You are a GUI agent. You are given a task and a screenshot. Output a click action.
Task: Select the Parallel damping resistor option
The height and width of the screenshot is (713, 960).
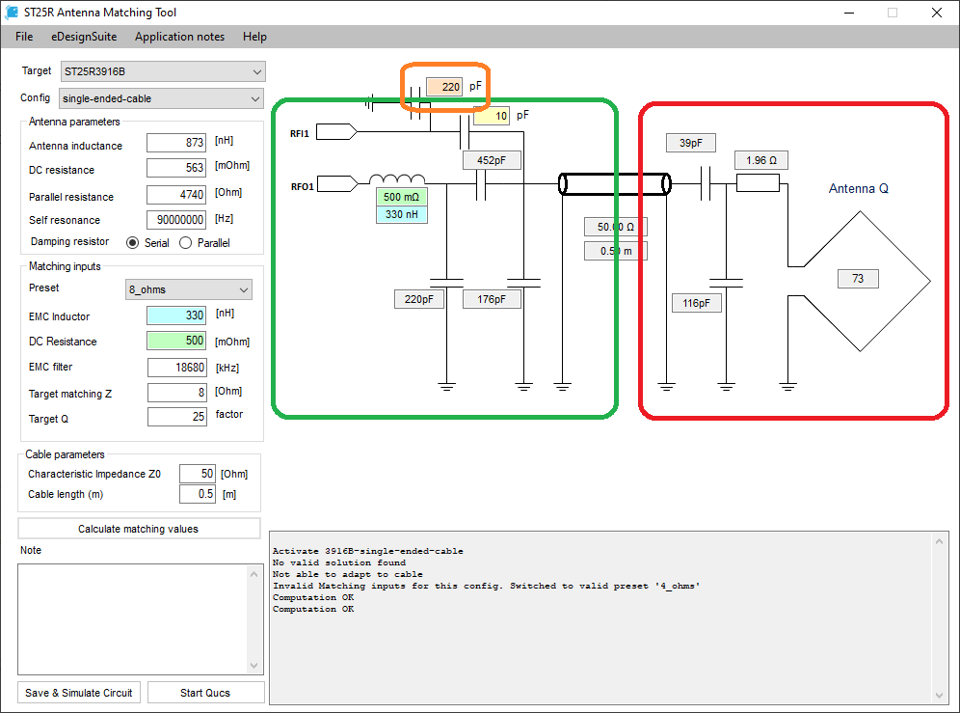click(x=187, y=243)
